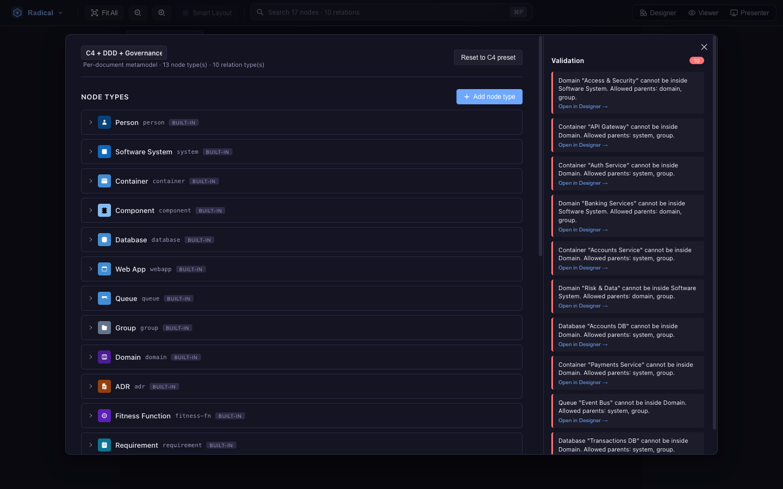The width and height of the screenshot is (783, 489).
Task: Click the Group folder icon
Action: click(x=104, y=328)
